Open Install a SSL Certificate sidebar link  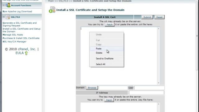click(21, 30)
